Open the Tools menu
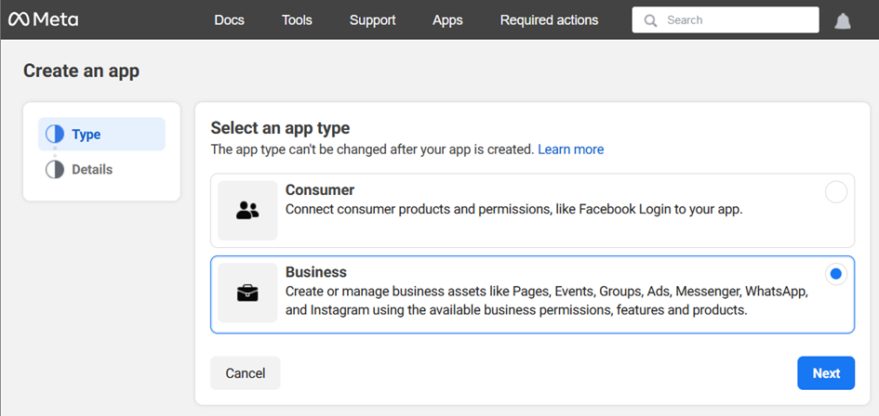Viewport: 879px width, 416px height. tap(297, 19)
